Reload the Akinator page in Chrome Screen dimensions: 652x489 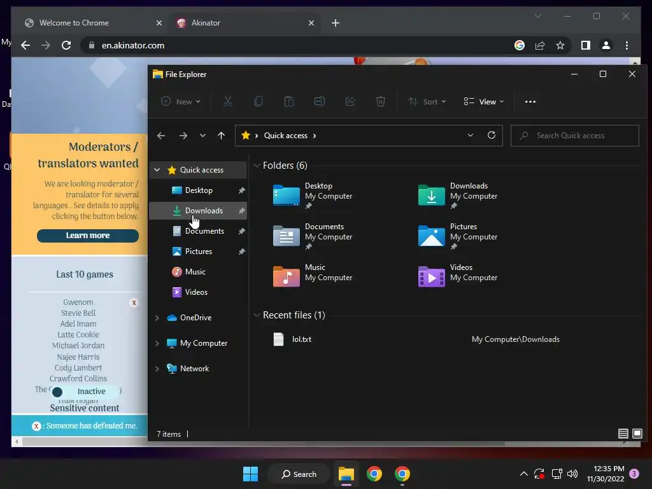[66, 45]
